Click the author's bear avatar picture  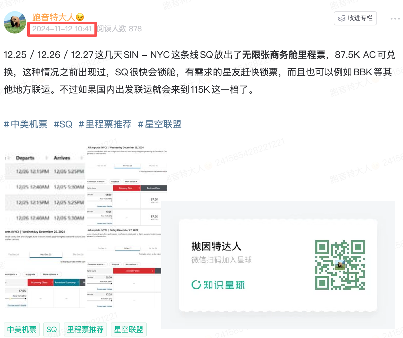(x=15, y=22)
